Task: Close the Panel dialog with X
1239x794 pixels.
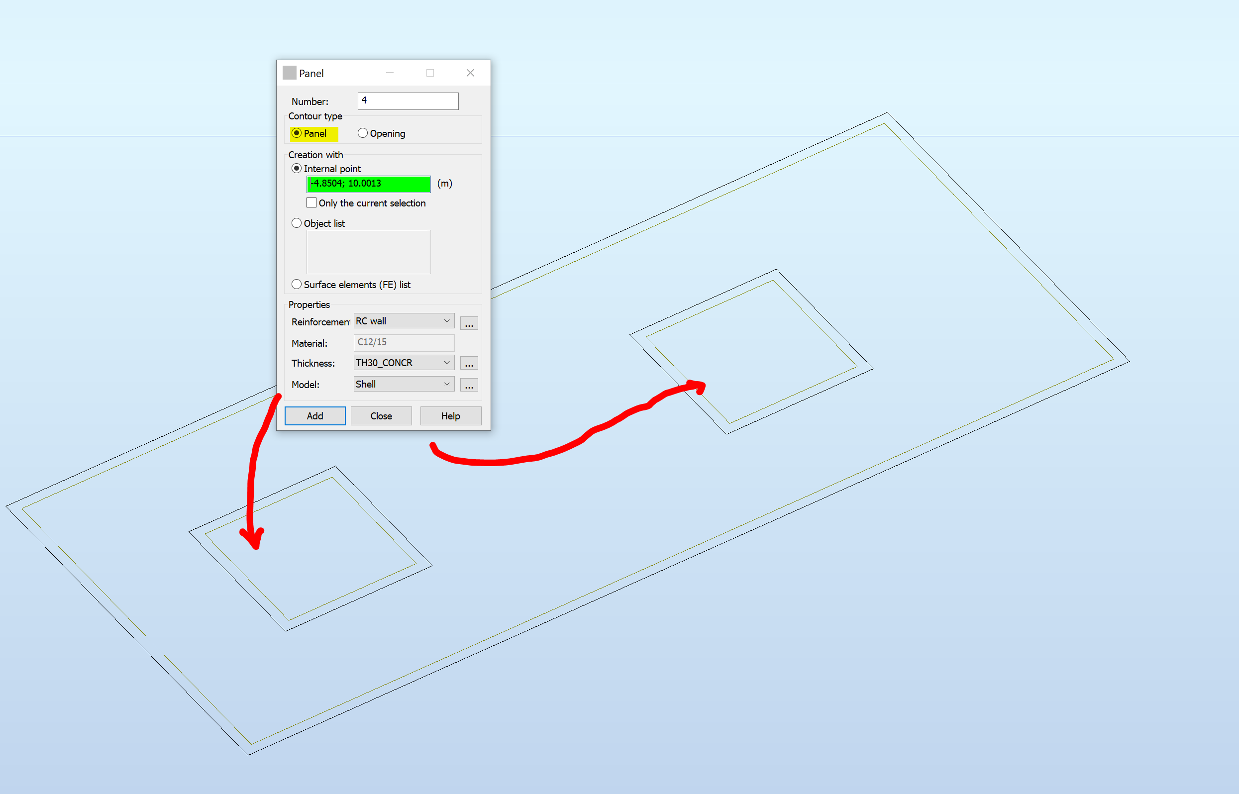Action: (x=470, y=73)
